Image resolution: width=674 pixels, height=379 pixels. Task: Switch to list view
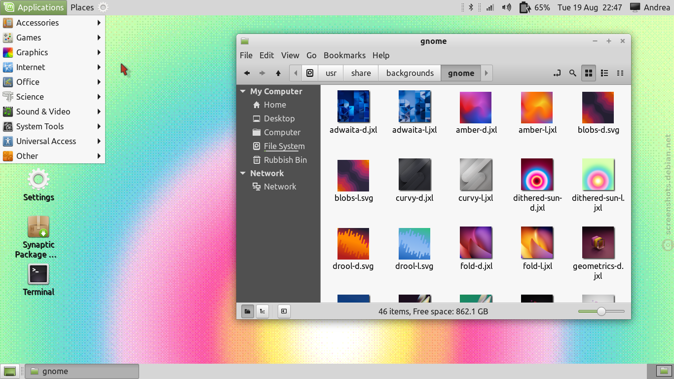click(x=604, y=73)
